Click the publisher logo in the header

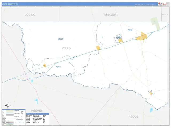162,4
